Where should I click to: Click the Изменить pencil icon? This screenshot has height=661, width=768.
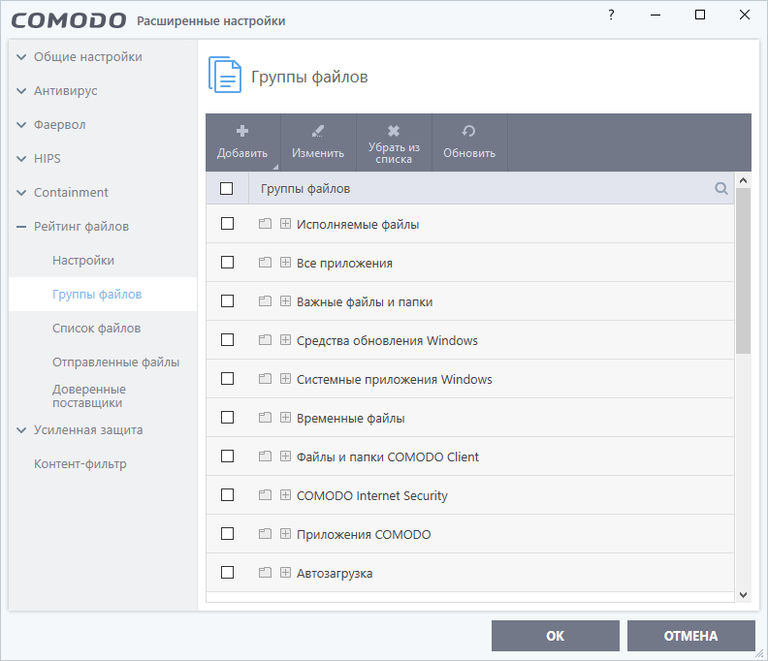click(318, 131)
